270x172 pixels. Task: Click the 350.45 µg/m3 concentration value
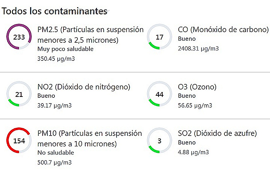click(55, 59)
